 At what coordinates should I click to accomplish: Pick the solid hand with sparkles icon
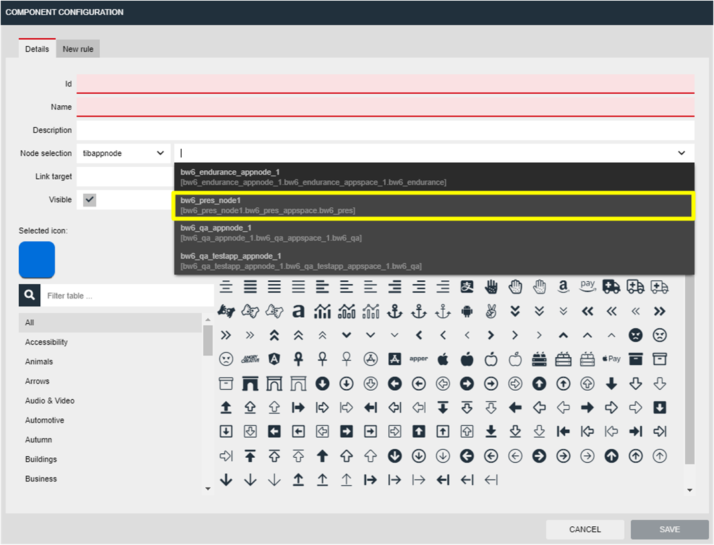tap(491, 286)
